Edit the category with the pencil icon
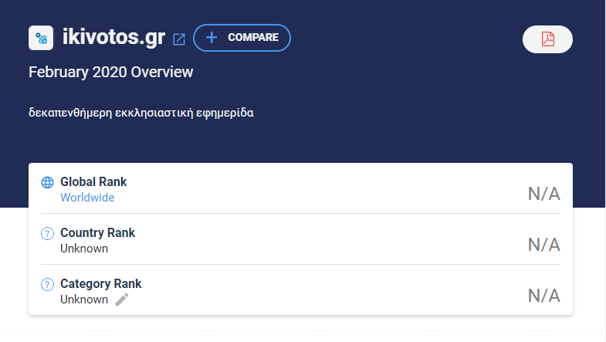Image resolution: width=606 pixels, height=342 pixels. (122, 300)
